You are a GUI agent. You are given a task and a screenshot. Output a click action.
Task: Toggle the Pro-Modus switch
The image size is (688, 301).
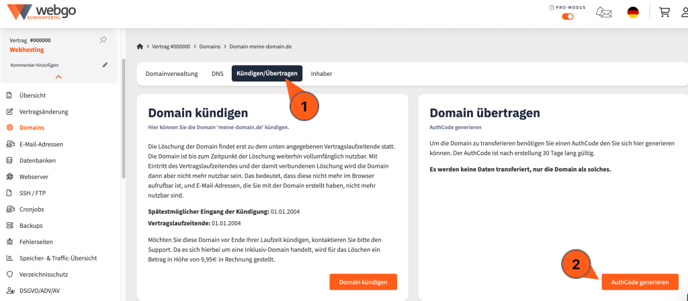(568, 16)
